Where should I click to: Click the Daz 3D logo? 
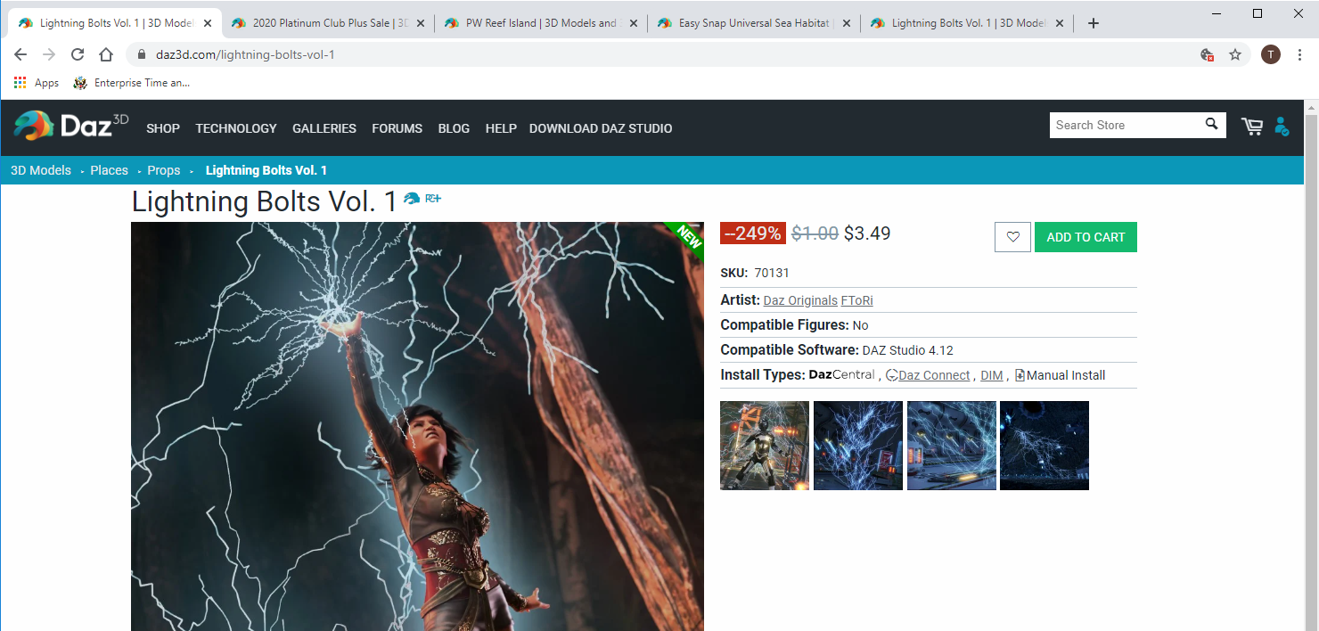coord(70,126)
